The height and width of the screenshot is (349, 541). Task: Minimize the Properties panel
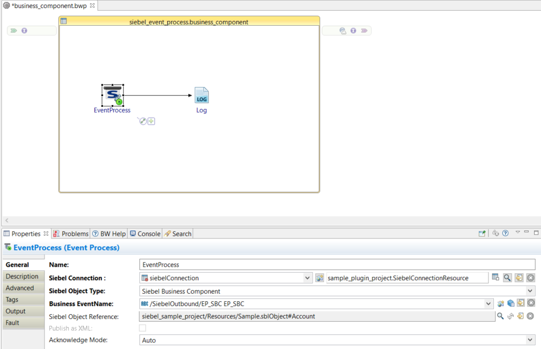526,232
